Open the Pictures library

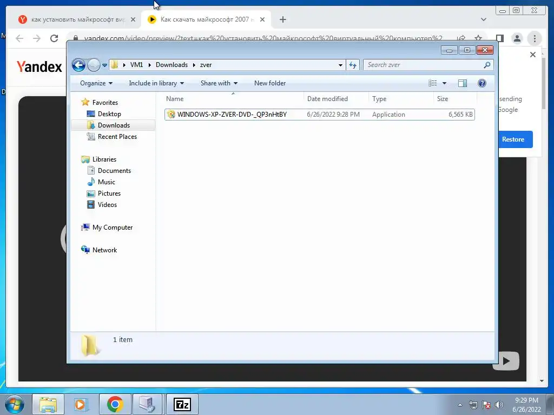(x=109, y=193)
